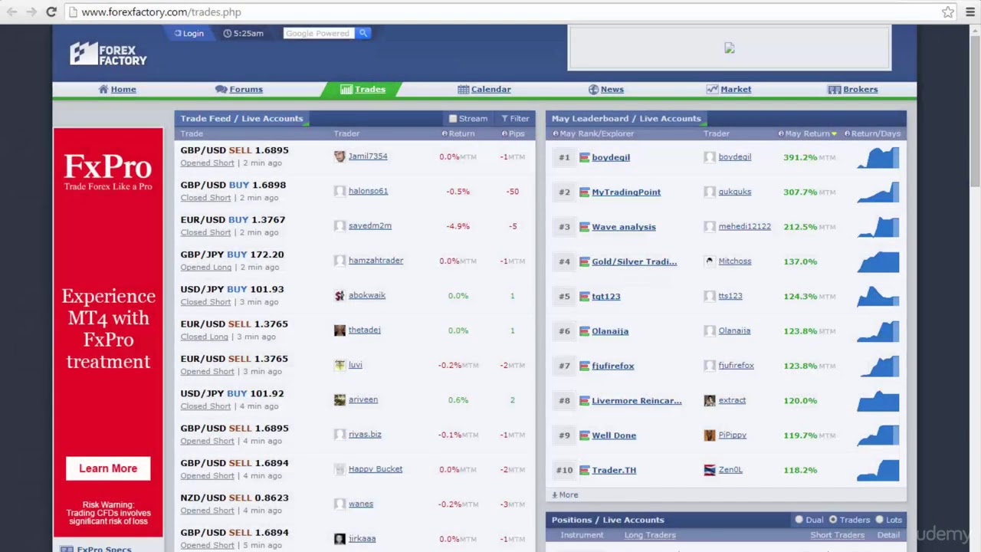Click Opened Long under GBP/JPY BUY 172.20
This screenshot has width=981, height=552.
click(205, 268)
